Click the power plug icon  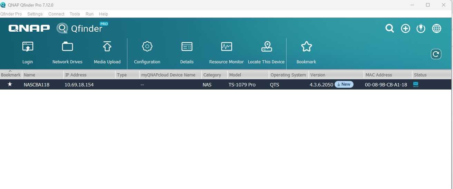421,29
